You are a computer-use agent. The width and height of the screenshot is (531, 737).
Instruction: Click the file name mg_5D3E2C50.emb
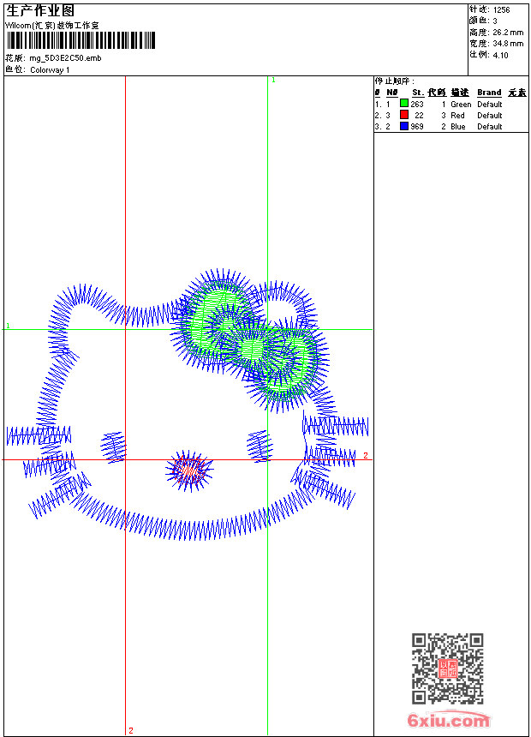tap(65, 58)
